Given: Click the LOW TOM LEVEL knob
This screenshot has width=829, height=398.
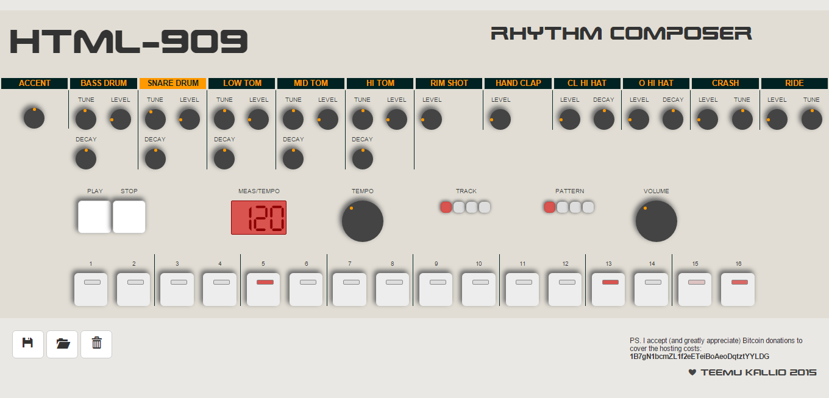Looking at the screenshot, I should pyautogui.click(x=258, y=119).
